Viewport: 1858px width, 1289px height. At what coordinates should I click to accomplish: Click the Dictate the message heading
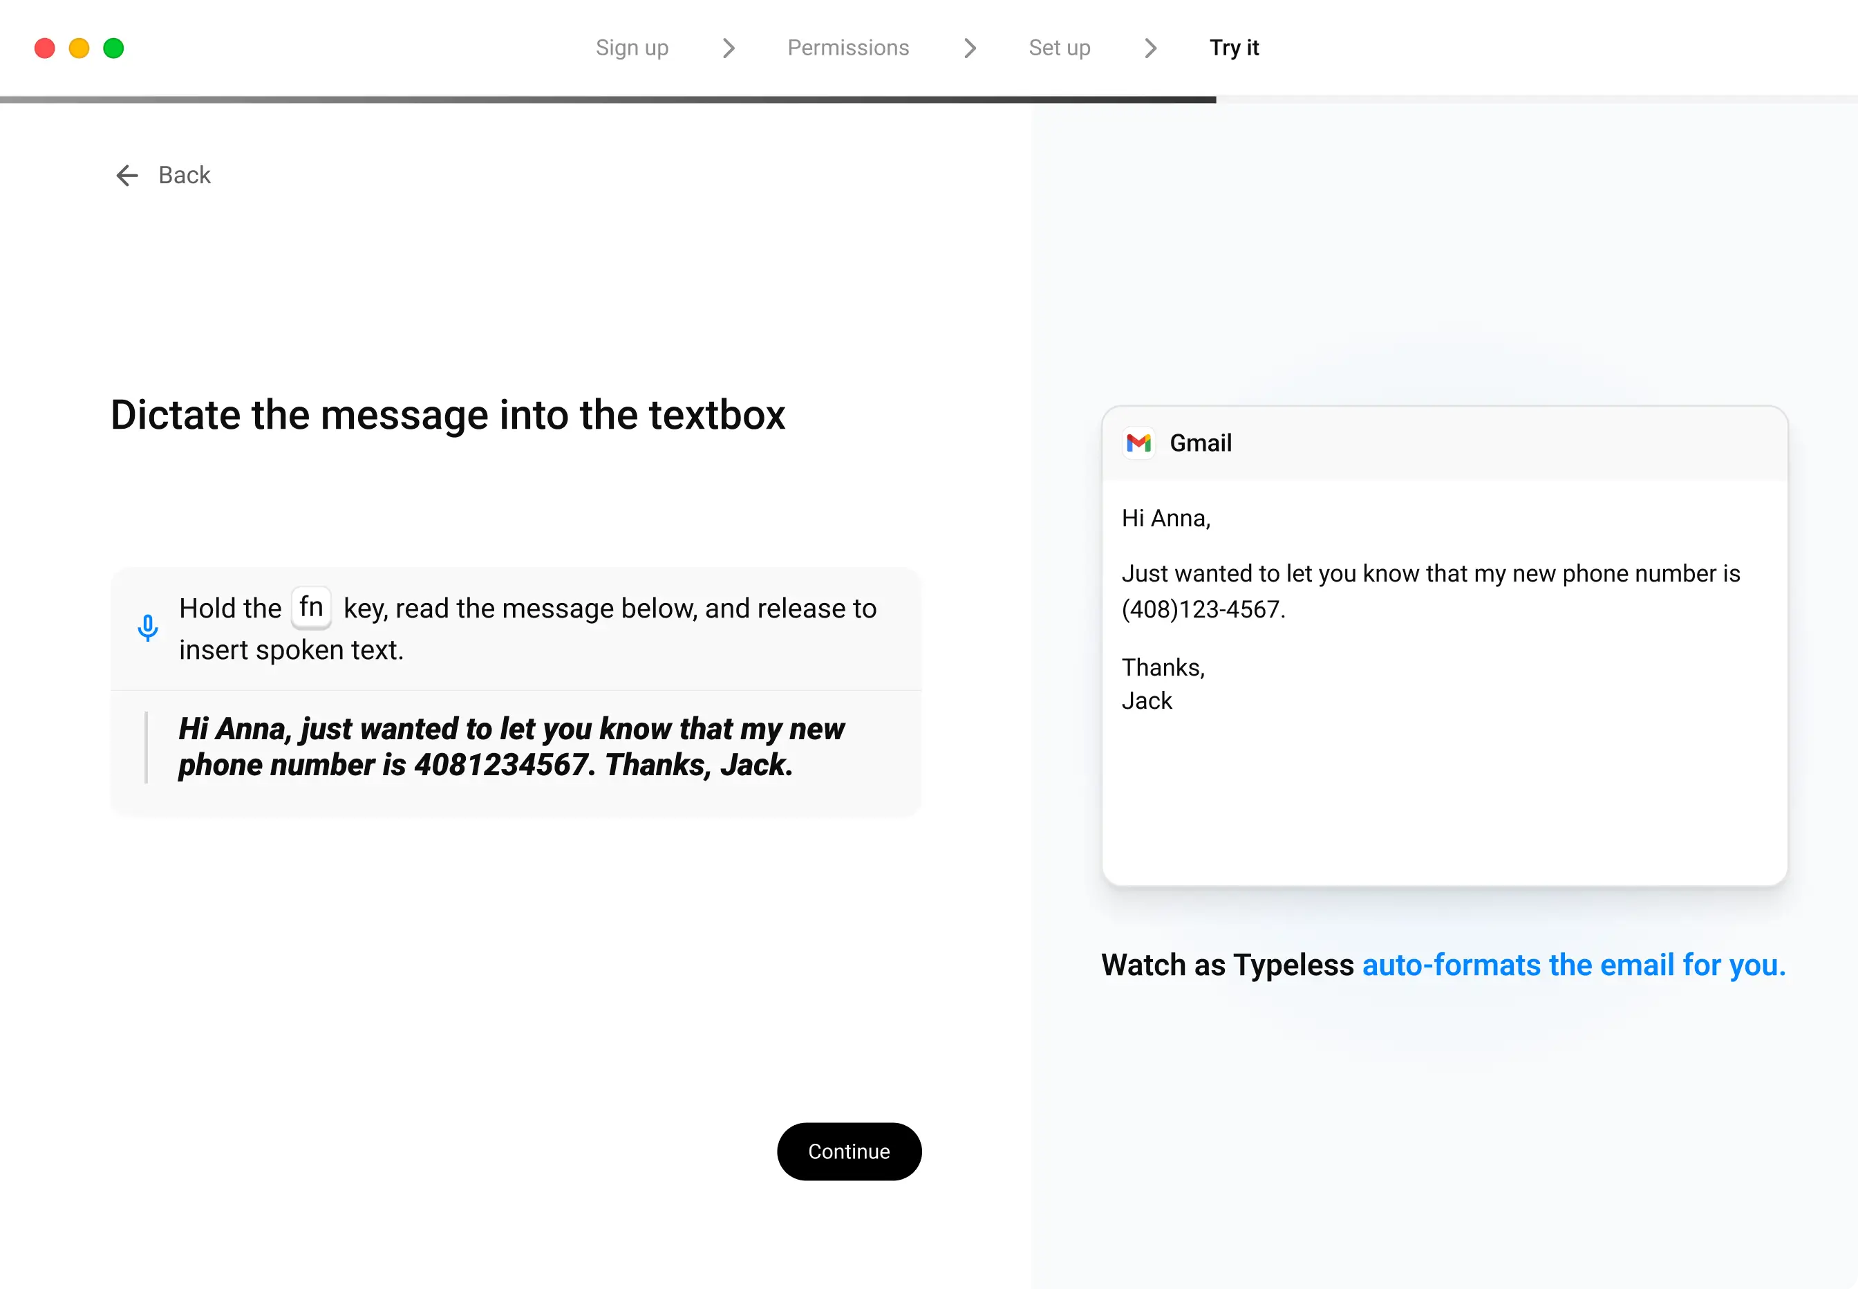[448, 414]
